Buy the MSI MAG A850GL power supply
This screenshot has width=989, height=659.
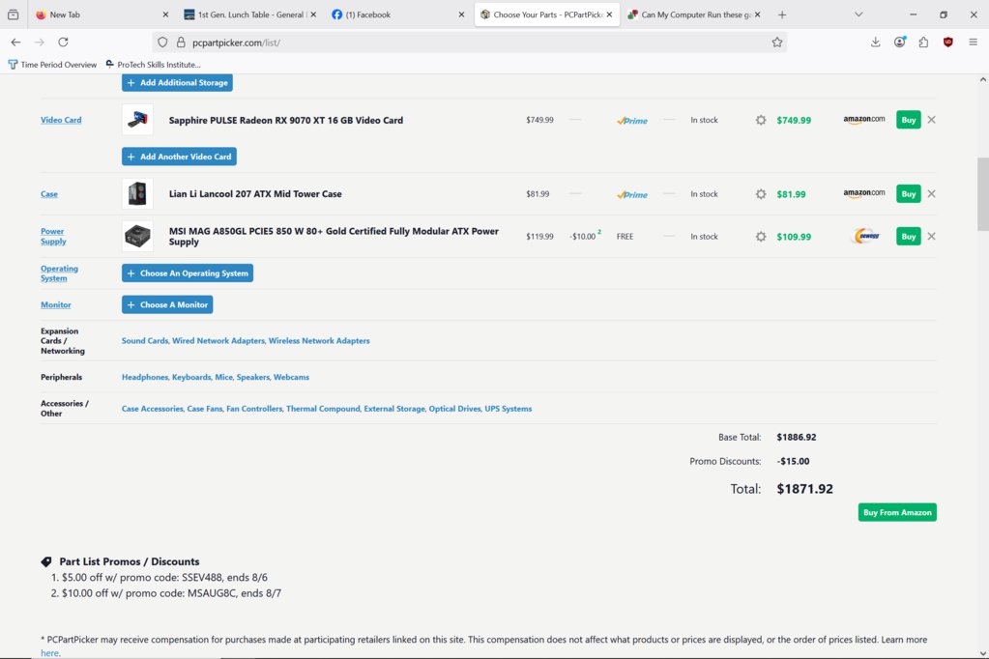908,237
